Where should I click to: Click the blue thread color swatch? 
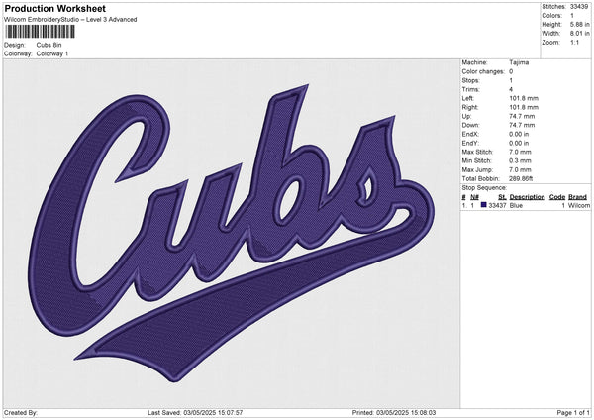(484, 205)
